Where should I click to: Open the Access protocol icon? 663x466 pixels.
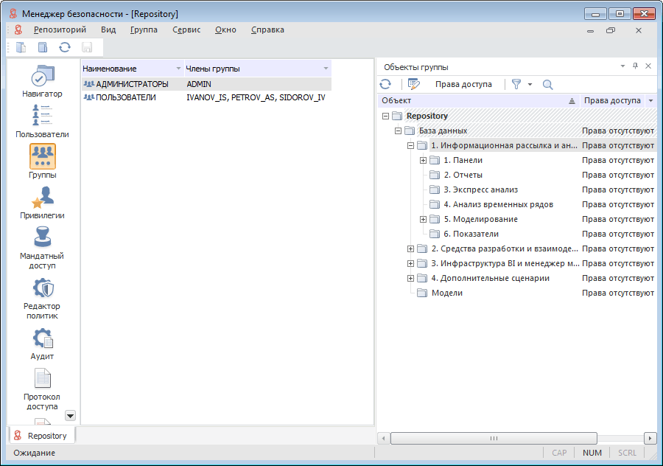[x=42, y=379]
